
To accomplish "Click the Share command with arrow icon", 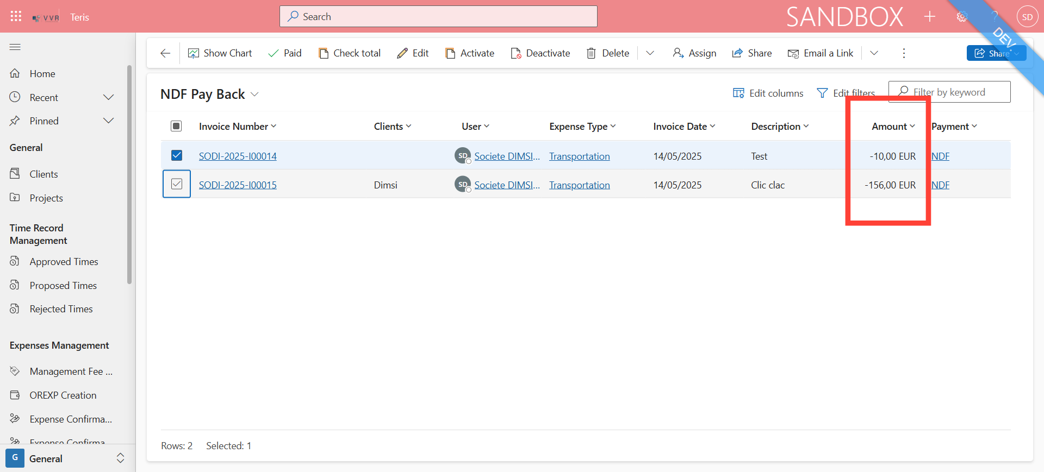I will click(x=751, y=53).
